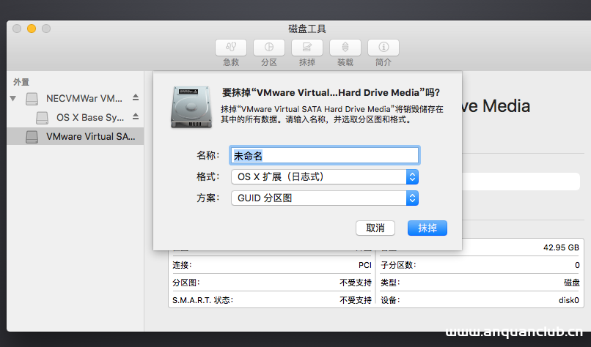591x347 pixels.
Task: Click the First Aid (急救) toolbar icon
Action: pos(231,48)
